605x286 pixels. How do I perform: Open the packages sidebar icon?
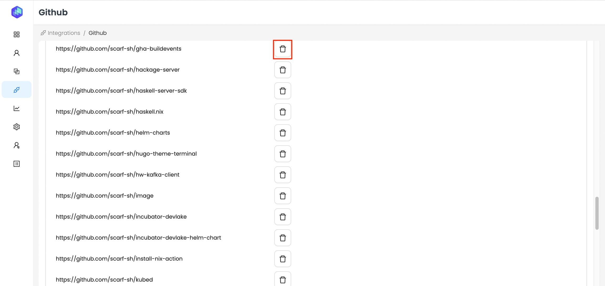pyautogui.click(x=17, y=71)
